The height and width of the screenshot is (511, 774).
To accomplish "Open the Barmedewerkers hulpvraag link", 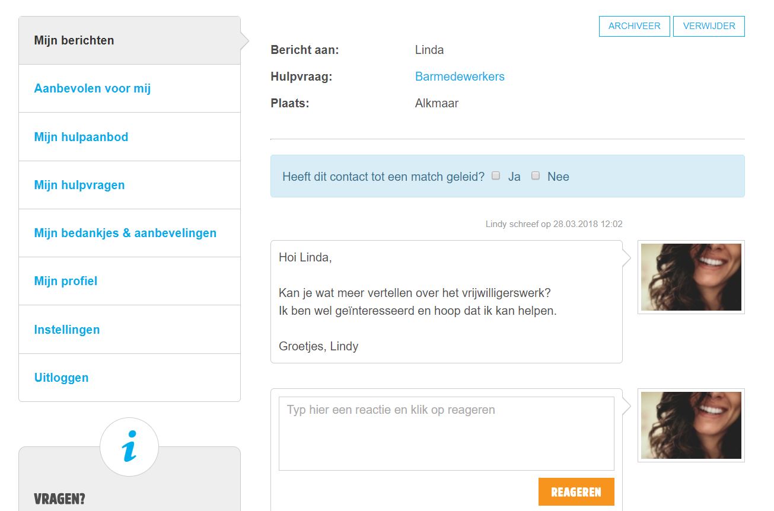I will [460, 76].
